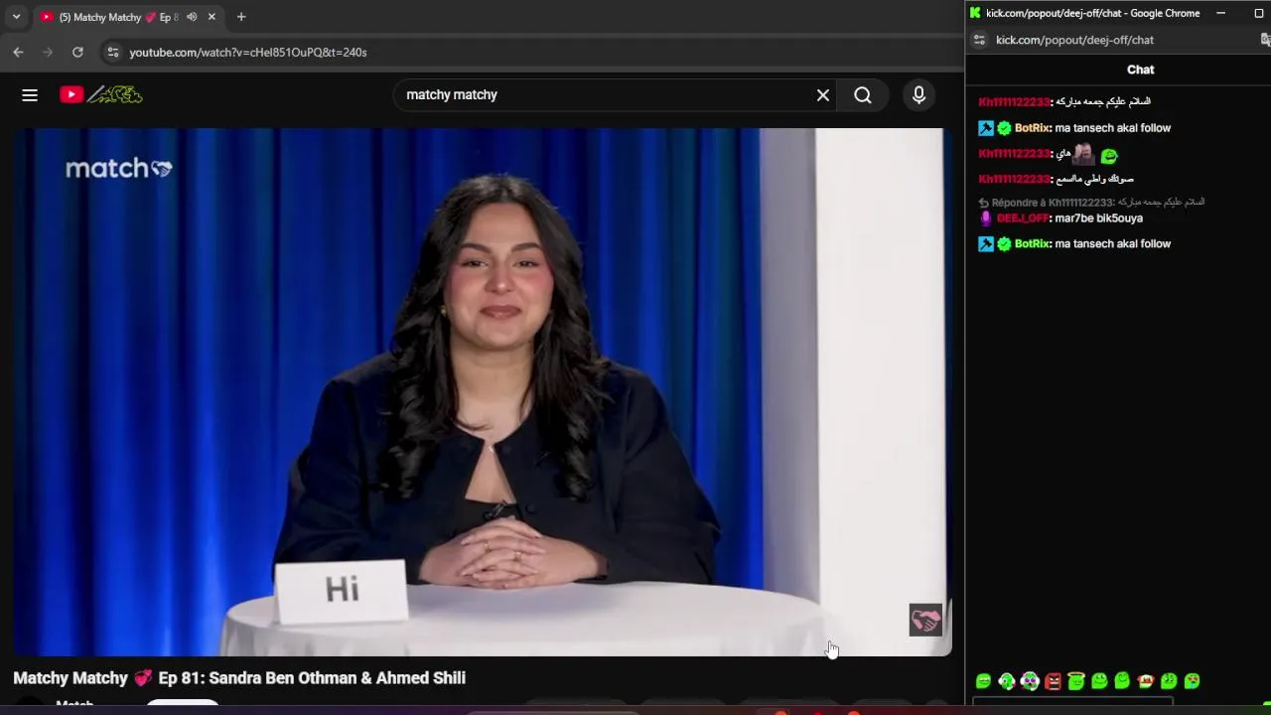Reload the YouTube page
Screen dimensions: 1271x715
[77, 52]
